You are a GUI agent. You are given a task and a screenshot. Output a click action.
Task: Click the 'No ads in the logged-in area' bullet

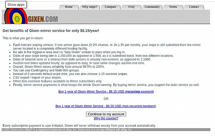(69, 52)
